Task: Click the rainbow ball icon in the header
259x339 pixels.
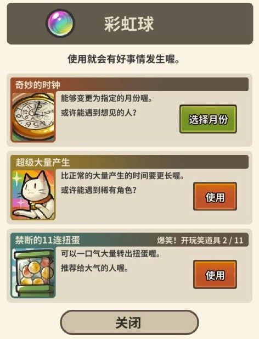Action: click(60, 23)
